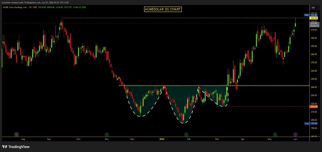This screenshot has height=152, width=322.
Task: Click the 280.00 price scale label
Action: [x=314, y=55]
